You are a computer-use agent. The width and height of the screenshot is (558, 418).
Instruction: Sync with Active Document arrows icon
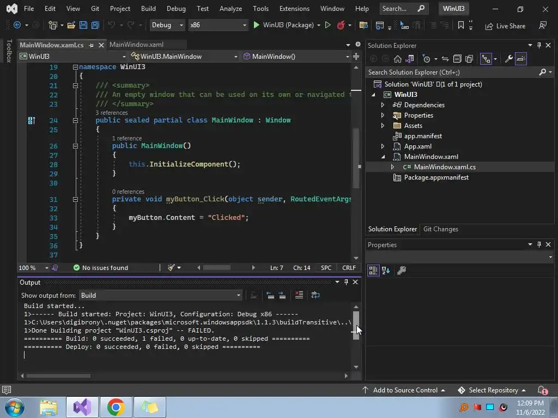pyautogui.click(x=445, y=59)
